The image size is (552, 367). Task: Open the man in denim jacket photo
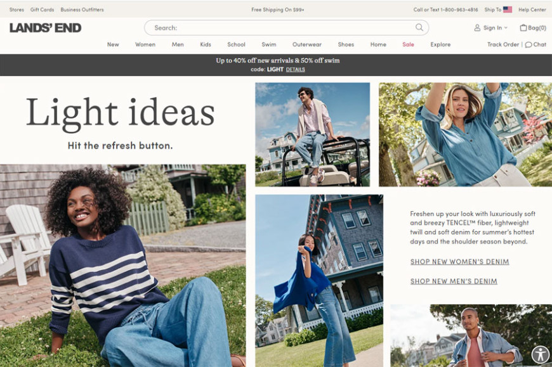(471, 336)
